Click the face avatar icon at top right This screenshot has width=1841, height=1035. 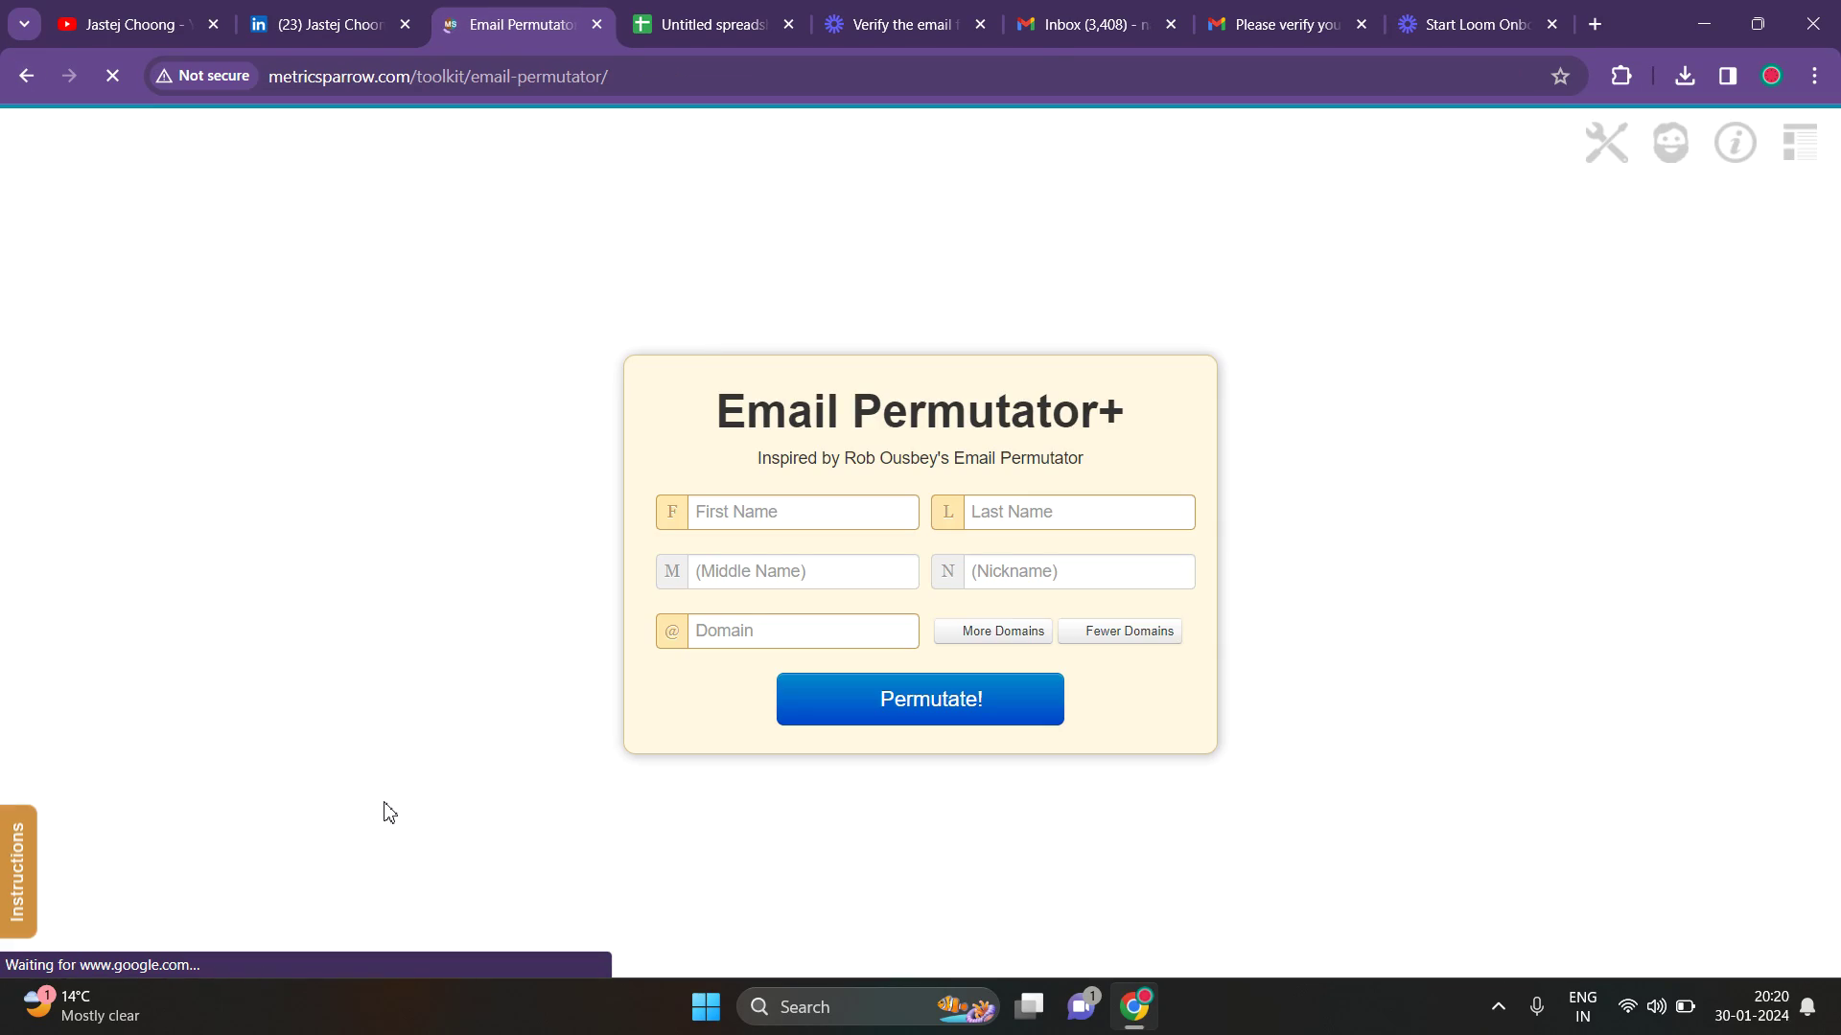click(1670, 144)
